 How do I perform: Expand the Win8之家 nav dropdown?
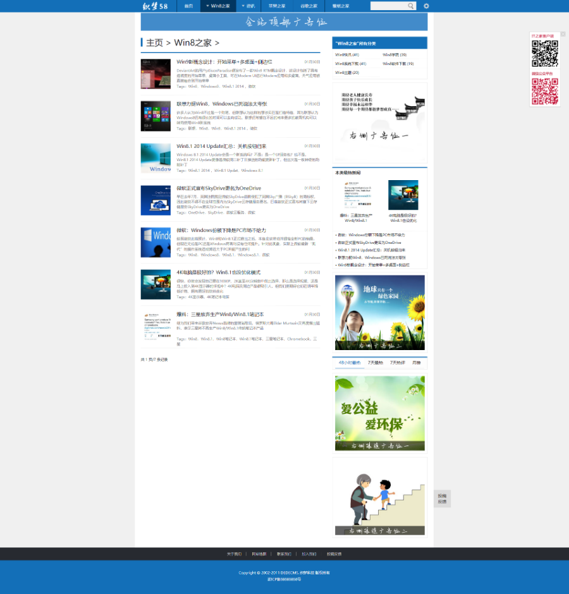218,6
